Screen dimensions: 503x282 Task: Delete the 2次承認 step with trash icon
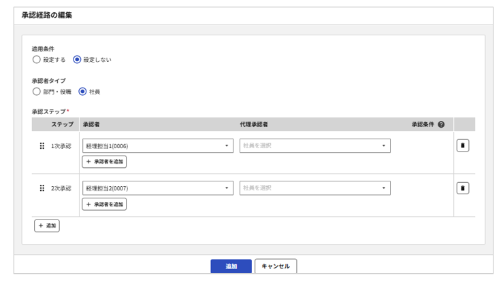463,188
